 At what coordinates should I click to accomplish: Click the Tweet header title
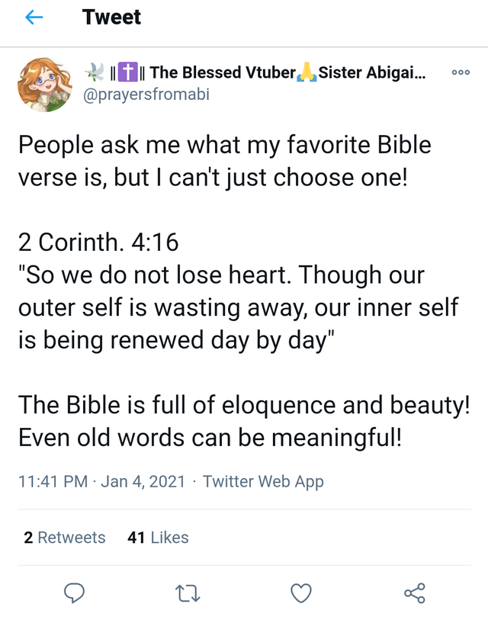[111, 17]
